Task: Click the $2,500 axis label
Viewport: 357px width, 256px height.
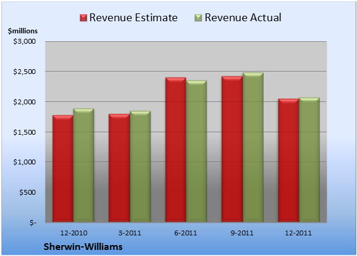Action: 24,72
